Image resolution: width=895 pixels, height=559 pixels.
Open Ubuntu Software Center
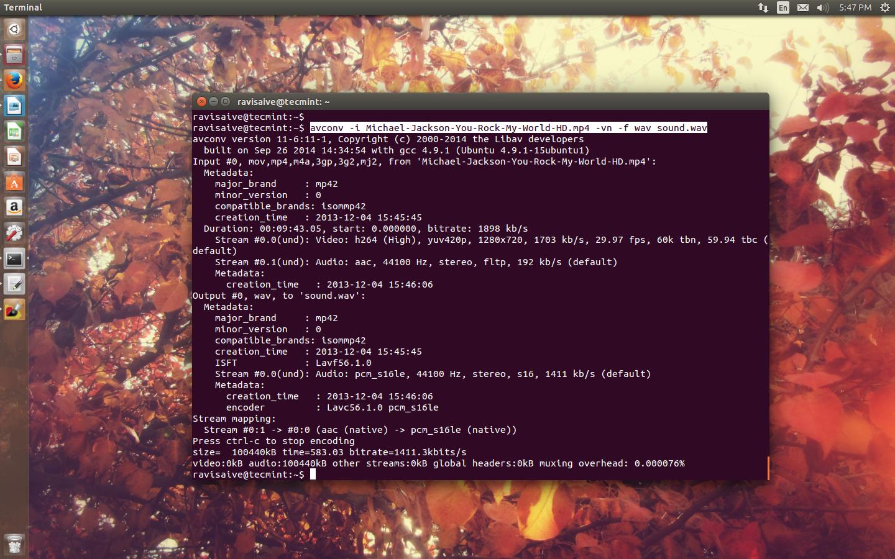(x=14, y=182)
